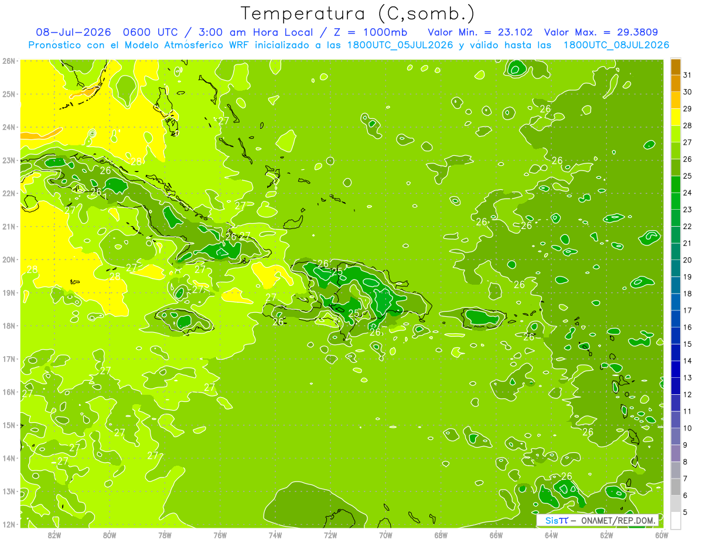
Task: Click the '20' value on the color legend
Action: pos(688,260)
